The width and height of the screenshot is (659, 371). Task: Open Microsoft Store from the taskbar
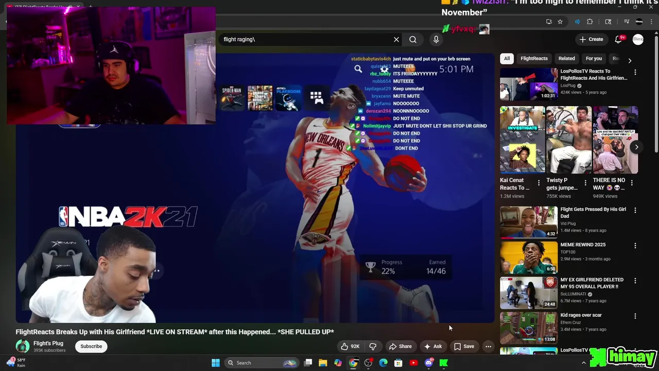(x=398, y=363)
